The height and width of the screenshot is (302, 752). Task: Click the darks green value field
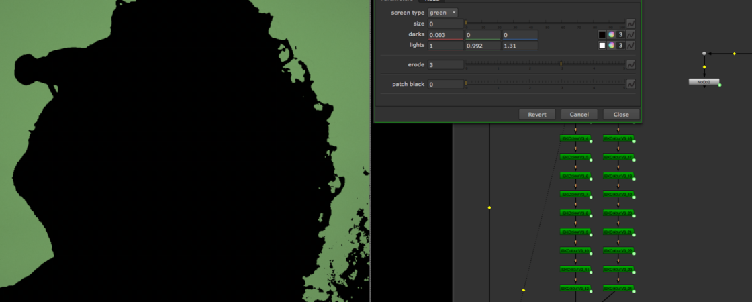tap(483, 35)
